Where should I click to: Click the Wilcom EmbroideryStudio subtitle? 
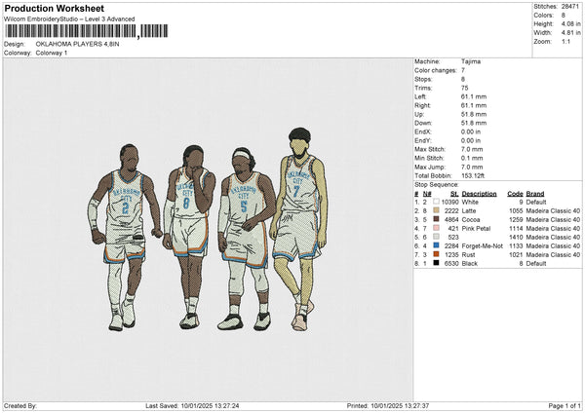69,19
